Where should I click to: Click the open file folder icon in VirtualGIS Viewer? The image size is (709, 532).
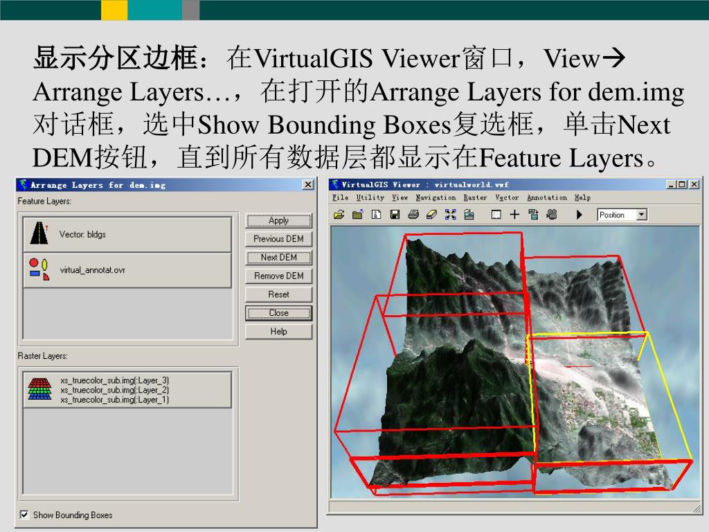coord(339,215)
